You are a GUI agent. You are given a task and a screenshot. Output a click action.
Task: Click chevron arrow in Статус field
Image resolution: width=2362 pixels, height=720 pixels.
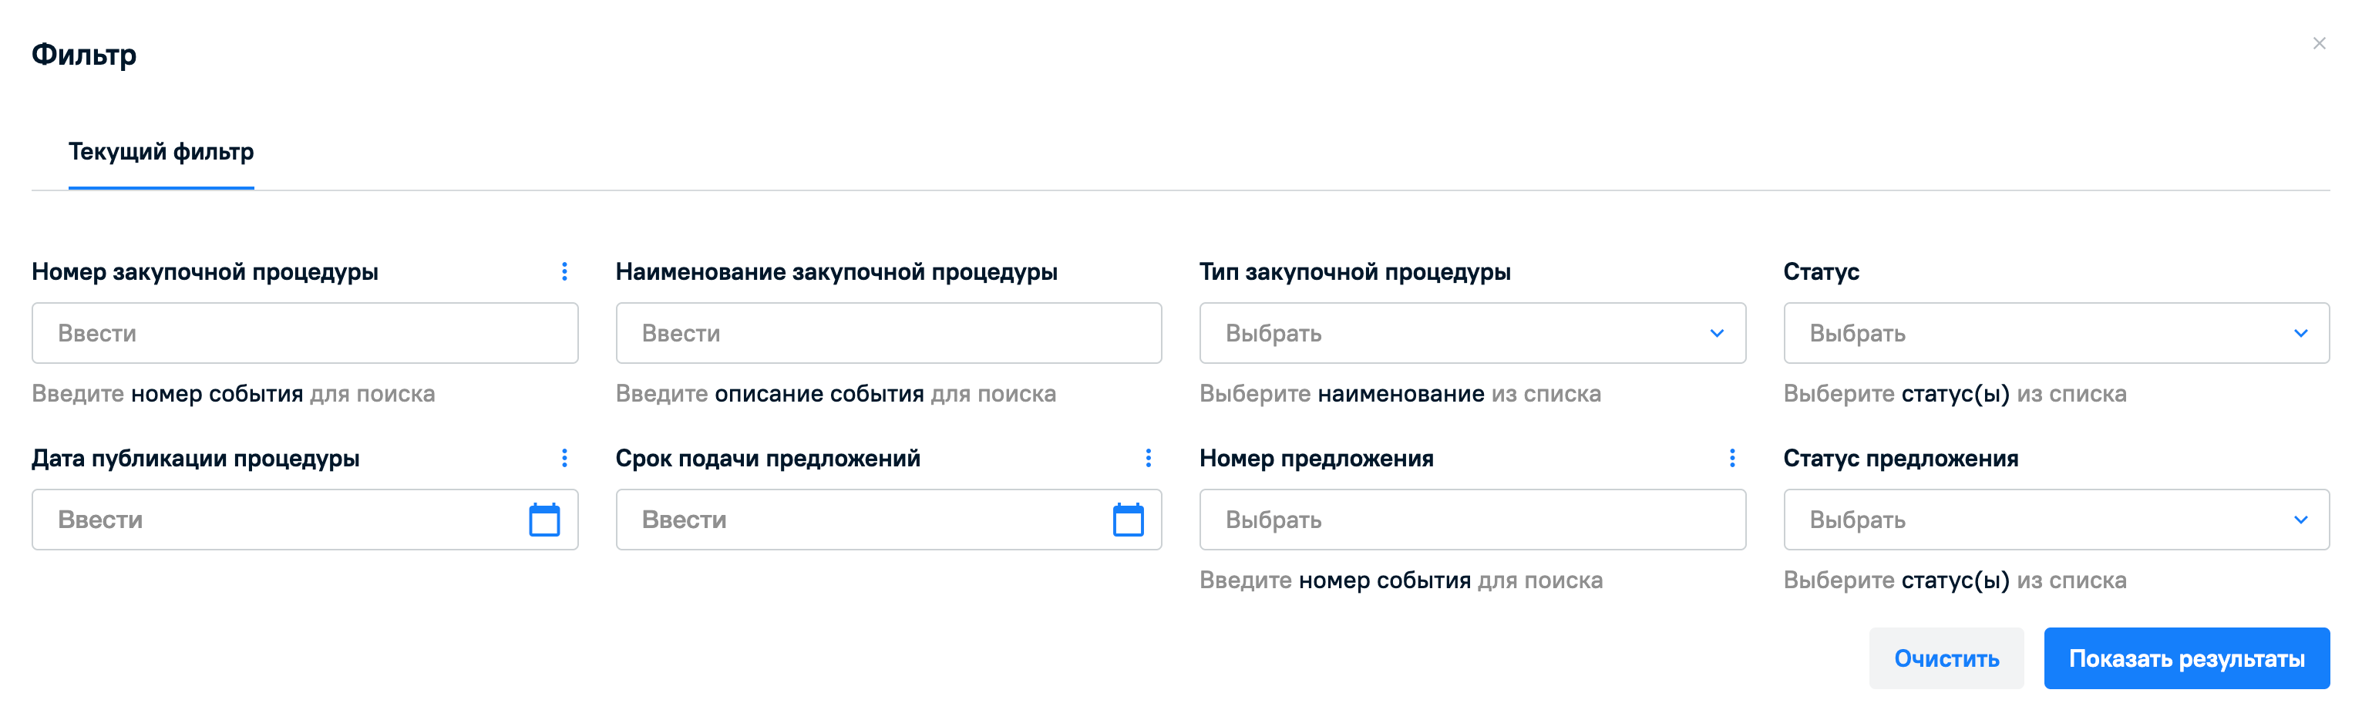click(x=2300, y=333)
